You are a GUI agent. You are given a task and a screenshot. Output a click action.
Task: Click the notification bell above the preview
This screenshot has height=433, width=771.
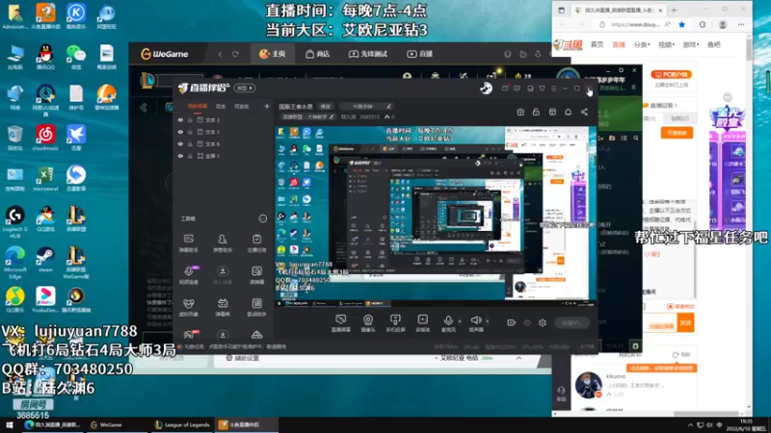568,112
